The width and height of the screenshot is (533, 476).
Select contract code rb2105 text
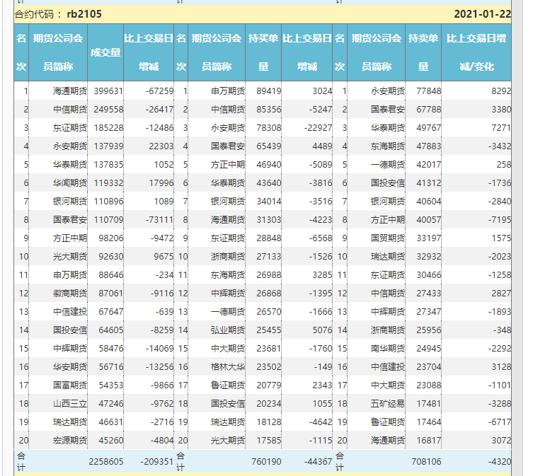coord(84,14)
